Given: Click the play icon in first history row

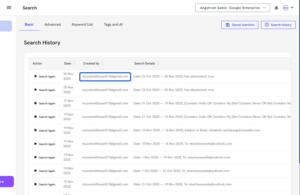Looking at the screenshot, I should (36, 76).
